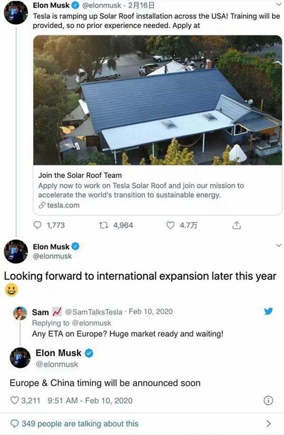
Task: Click verified badge beside Elon Musk in top tweet
Action: (x=76, y=6)
